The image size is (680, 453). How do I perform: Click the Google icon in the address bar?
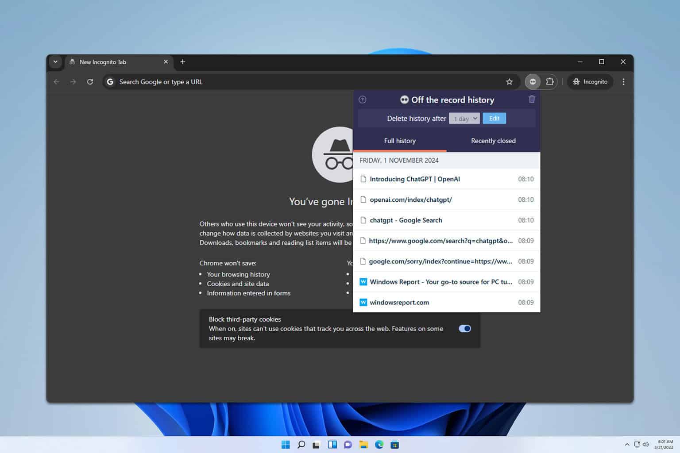(109, 81)
